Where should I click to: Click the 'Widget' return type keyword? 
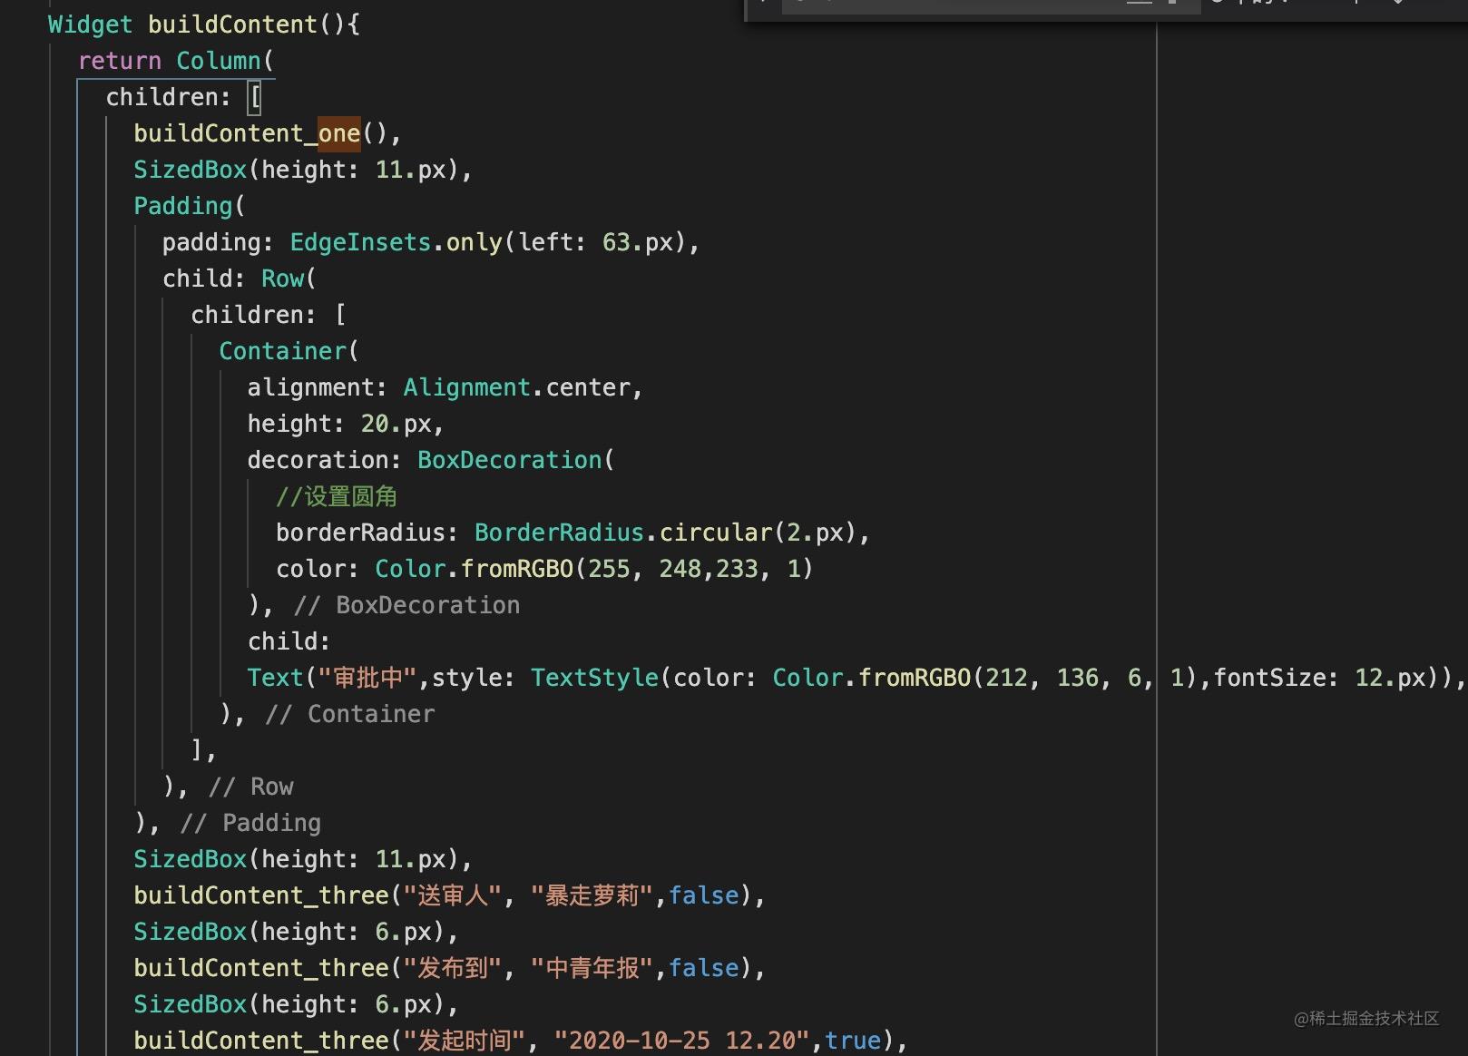click(90, 24)
